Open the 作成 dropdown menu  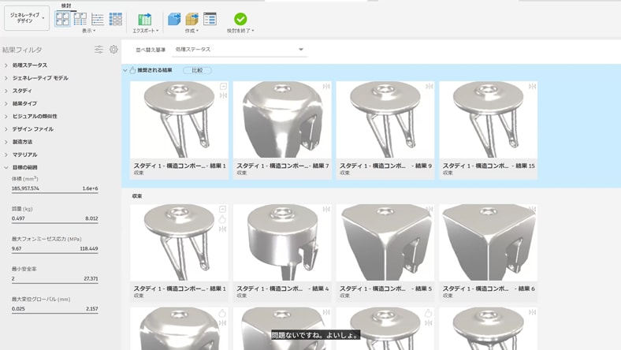[192, 31]
